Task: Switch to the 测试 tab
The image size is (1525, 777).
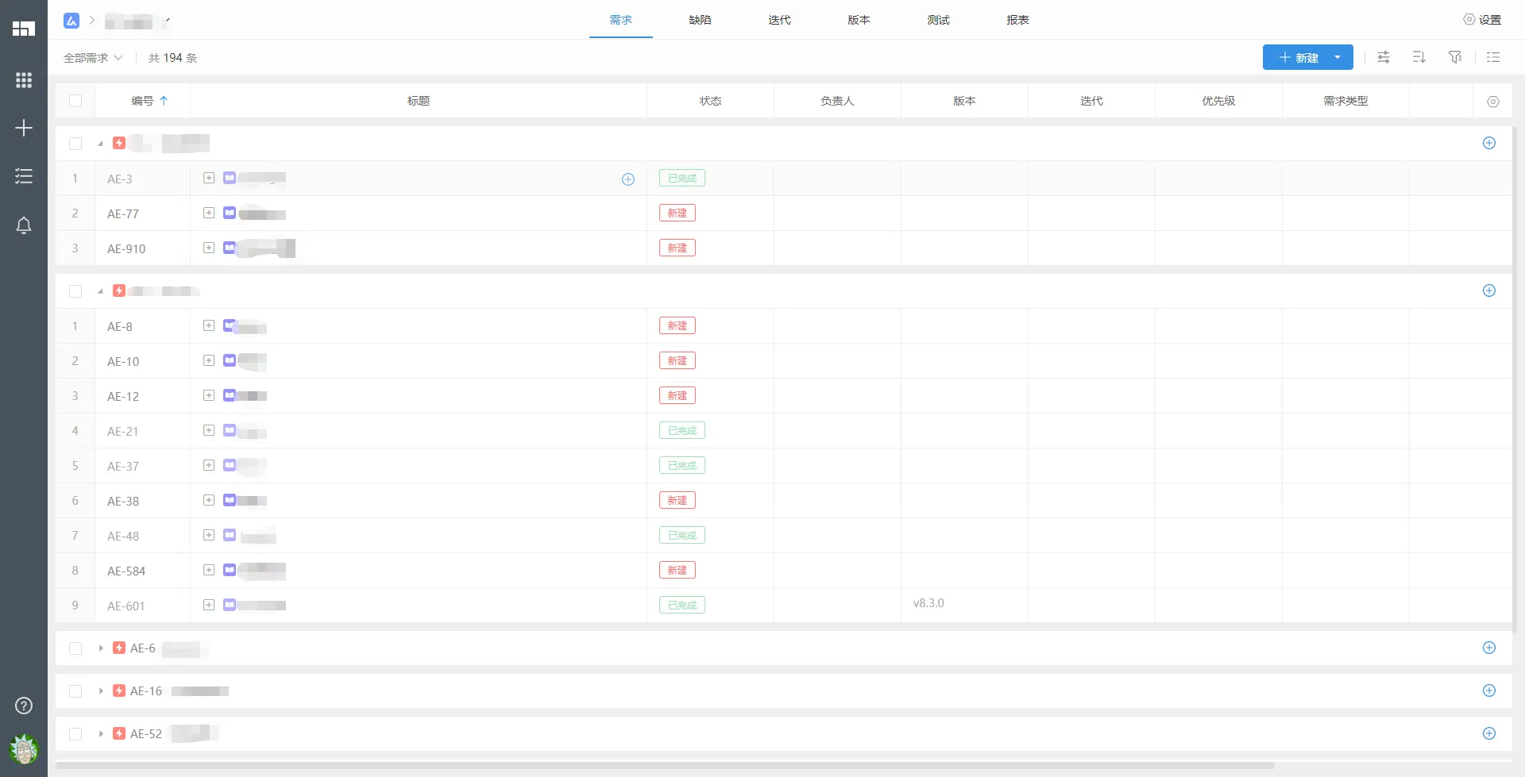Action: pos(939,20)
